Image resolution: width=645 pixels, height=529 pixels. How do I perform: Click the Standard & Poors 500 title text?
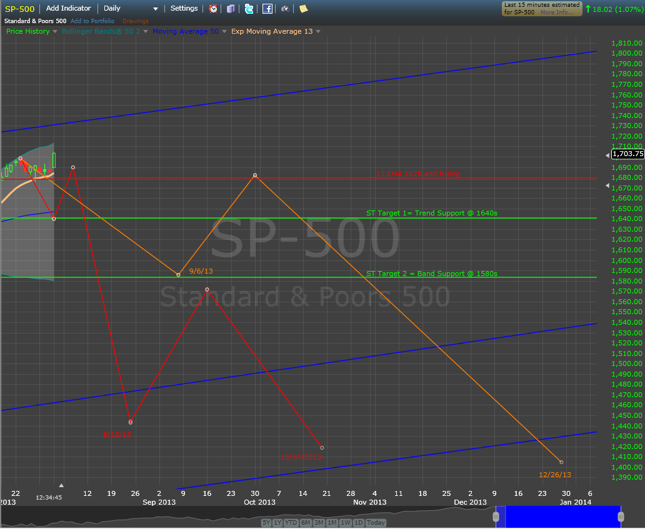pos(35,21)
